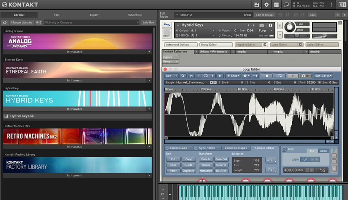Click the wrench edit-mode icon for Hybrid Keys
The height and width of the screenshot is (200, 348).
coord(167,25)
